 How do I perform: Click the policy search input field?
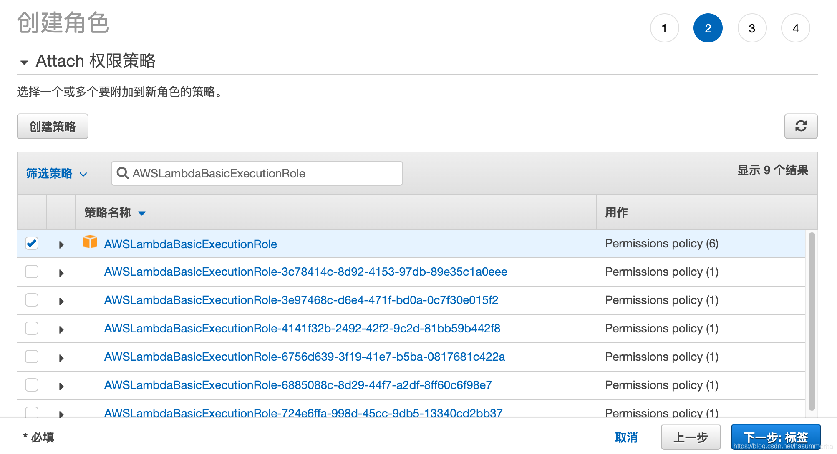[257, 173]
